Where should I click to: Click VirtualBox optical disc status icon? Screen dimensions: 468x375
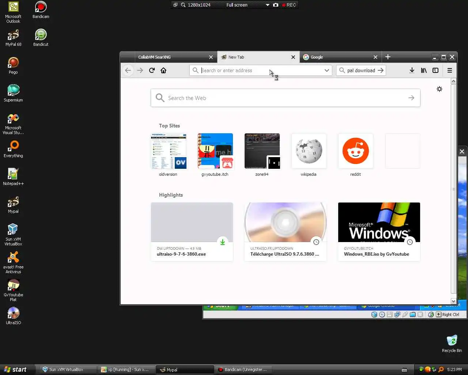(382, 315)
